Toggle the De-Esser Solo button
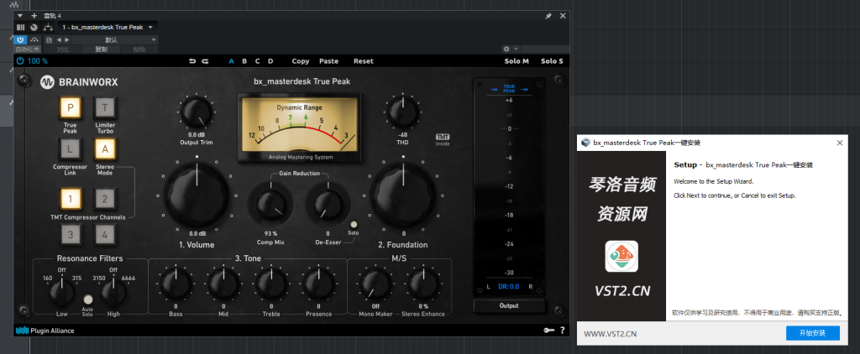The height and width of the screenshot is (354, 860). pyautogui.click(x=354, y=224)
